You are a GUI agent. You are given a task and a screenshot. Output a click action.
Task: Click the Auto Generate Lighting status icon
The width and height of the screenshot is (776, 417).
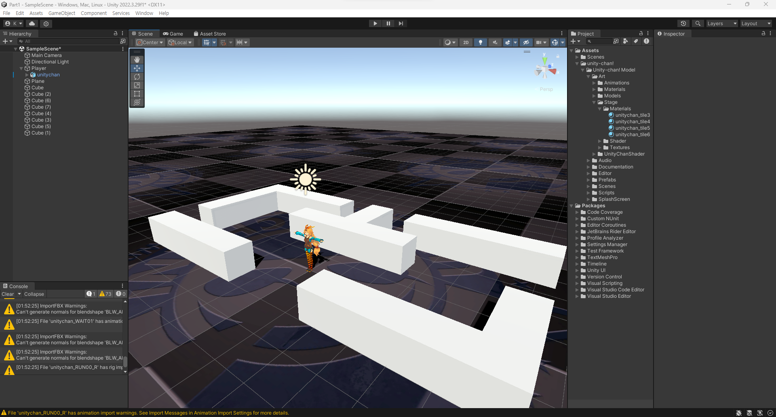tap(760, 413)
